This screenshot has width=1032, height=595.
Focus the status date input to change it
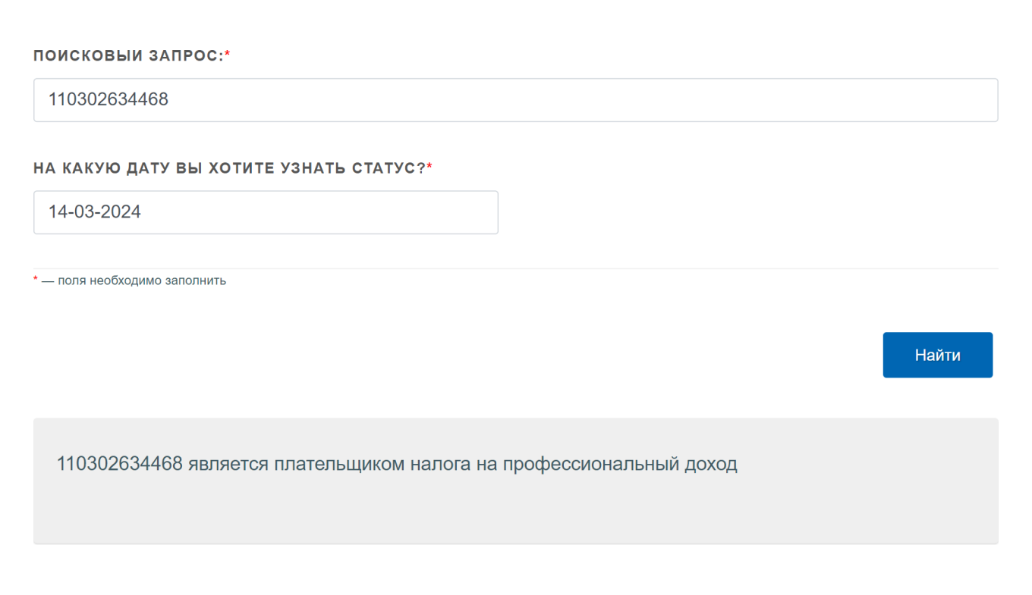click(266, 212)
